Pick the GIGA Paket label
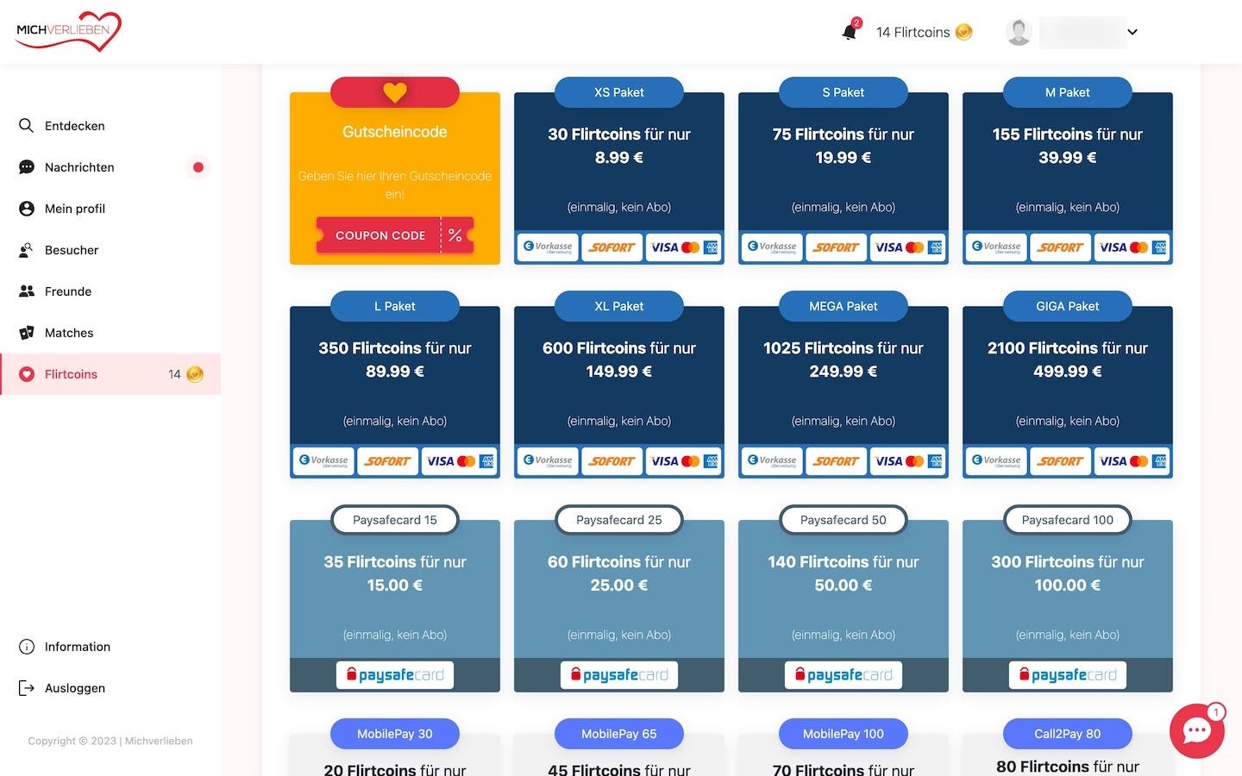 (x=1068, y=306)
